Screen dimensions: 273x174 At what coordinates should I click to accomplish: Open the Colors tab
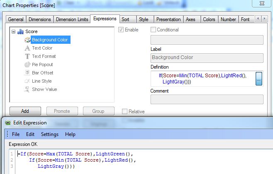point(209,19)
